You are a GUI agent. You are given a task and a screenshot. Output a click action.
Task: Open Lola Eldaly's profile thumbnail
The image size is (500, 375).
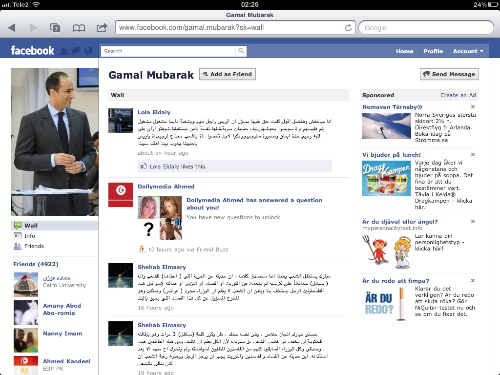click(121, 121)
